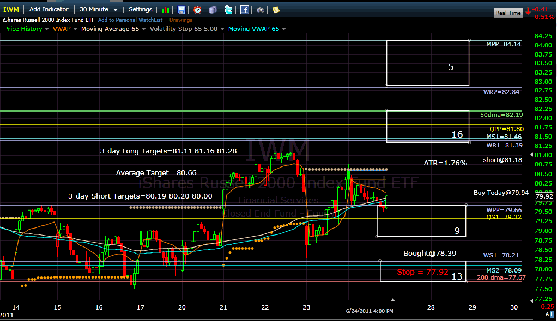Select the Bought@78.39 annotation

[429, 254]
